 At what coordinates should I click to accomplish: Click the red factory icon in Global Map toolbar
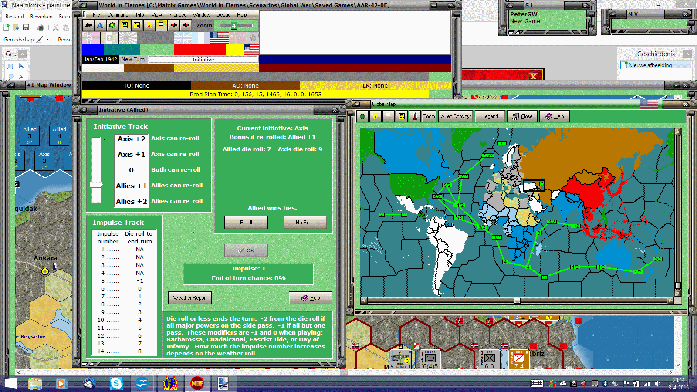(x=415, y=116)
